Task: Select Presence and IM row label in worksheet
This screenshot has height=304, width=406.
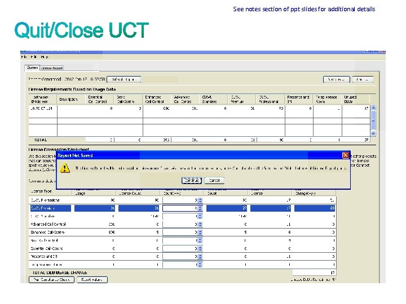Action: tap(44, 257)
